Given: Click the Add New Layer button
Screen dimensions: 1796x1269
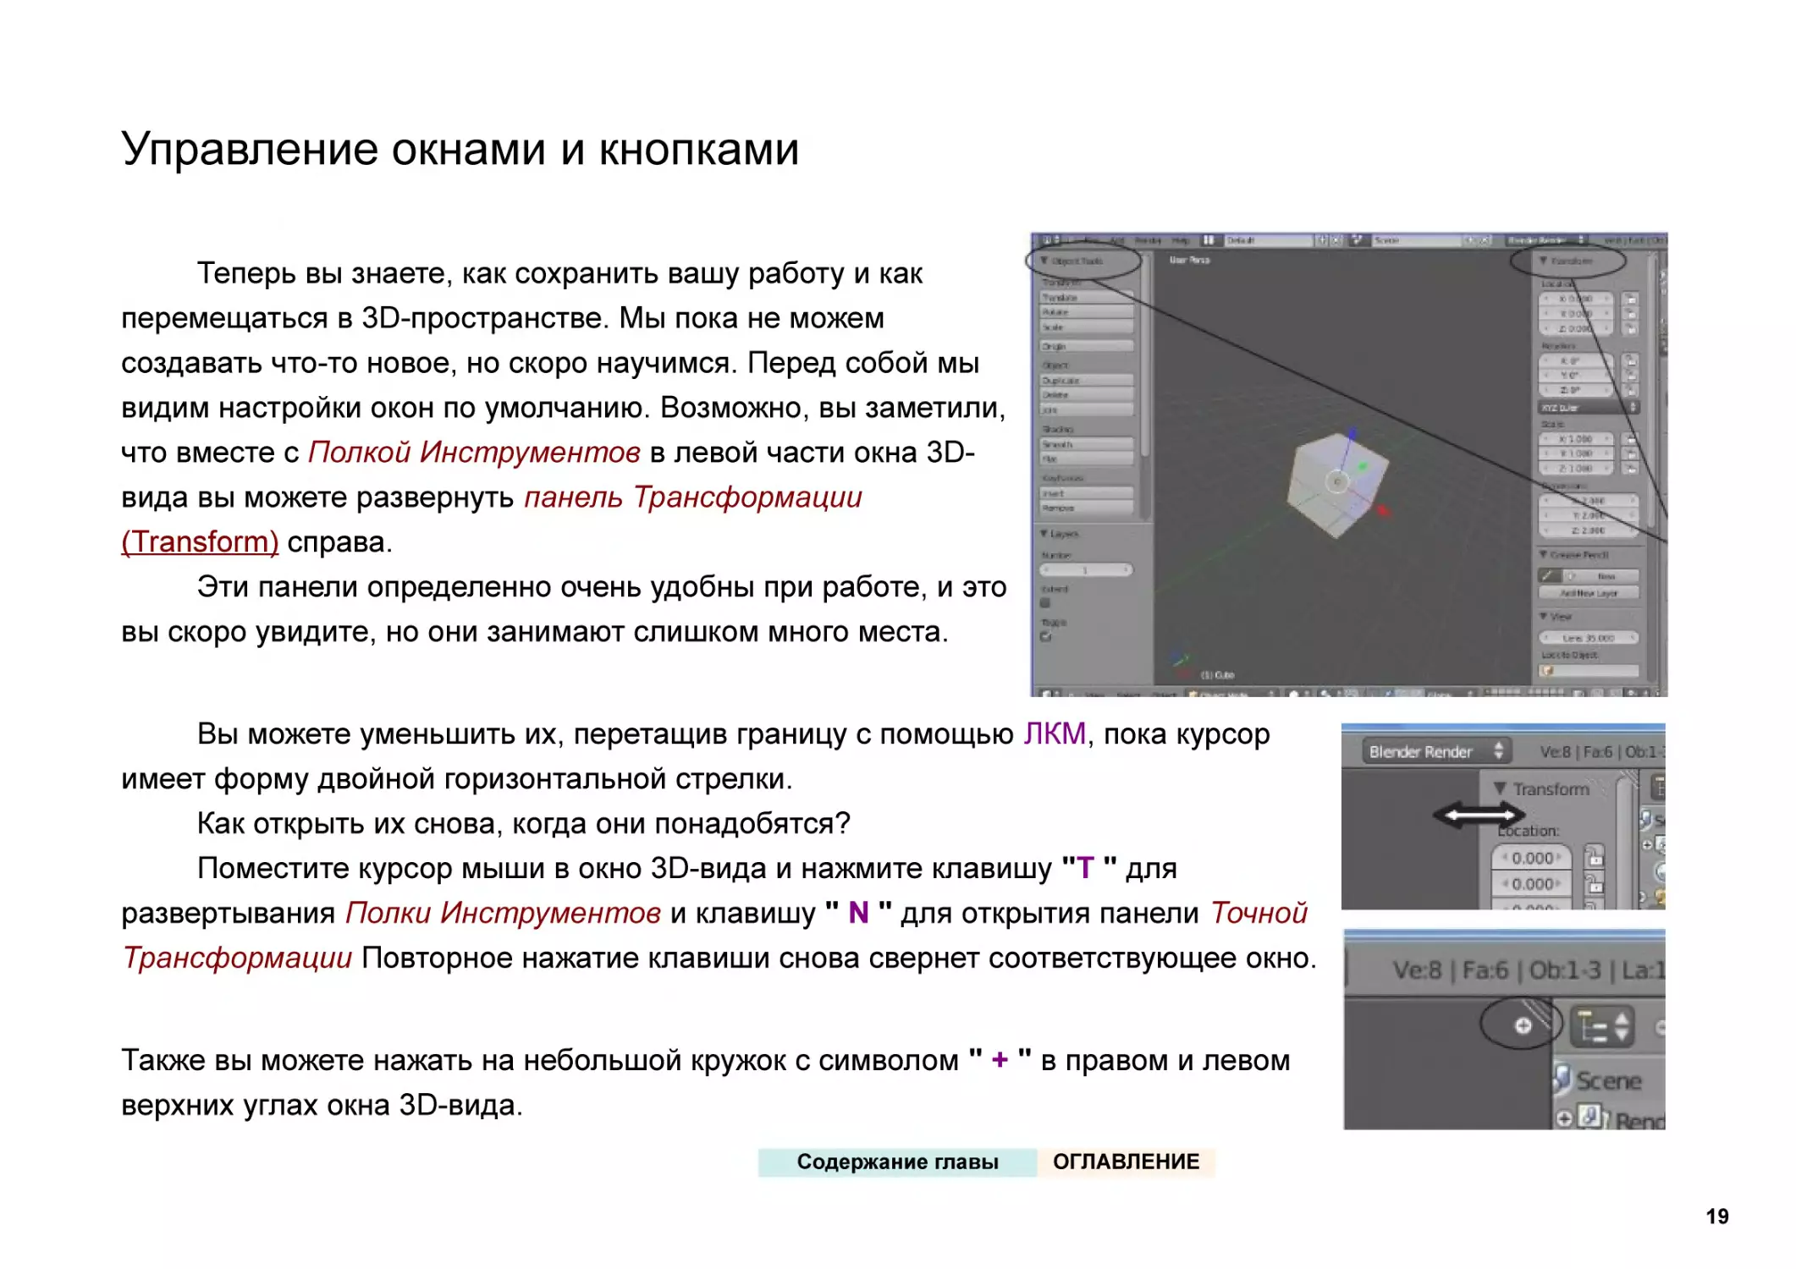Looking at the screenshot, I should [1589, 593].
